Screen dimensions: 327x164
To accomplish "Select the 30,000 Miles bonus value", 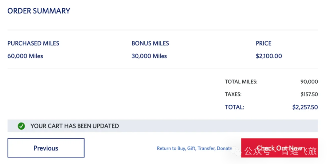I will click(x=149, y=56).
